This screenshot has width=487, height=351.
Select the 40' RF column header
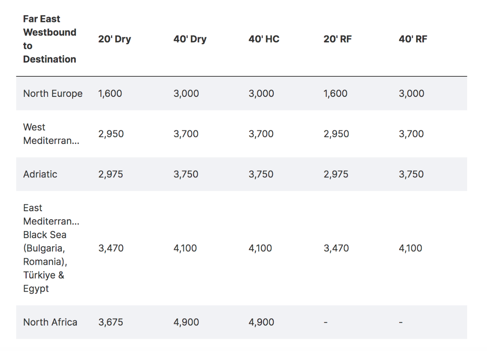click(413, 39)
